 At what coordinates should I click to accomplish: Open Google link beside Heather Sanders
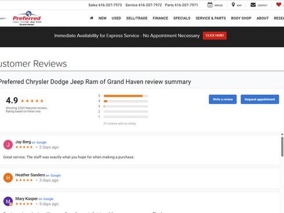click(55, 175)
